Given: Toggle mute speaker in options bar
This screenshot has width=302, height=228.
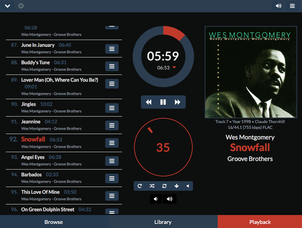Looking at the screenshot, I should point(188,186).
